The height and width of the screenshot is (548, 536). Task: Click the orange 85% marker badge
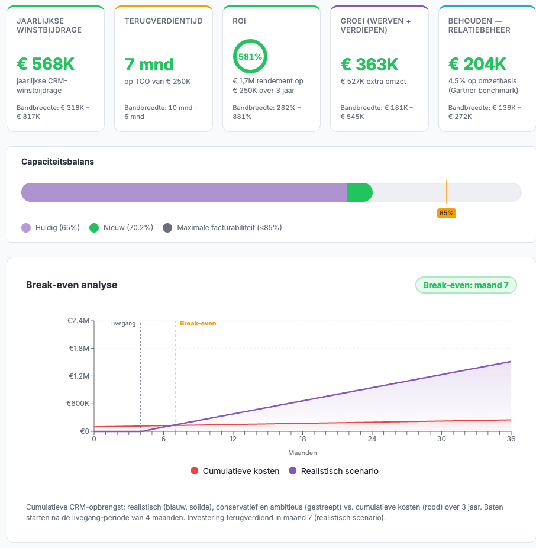pos(447,213)
